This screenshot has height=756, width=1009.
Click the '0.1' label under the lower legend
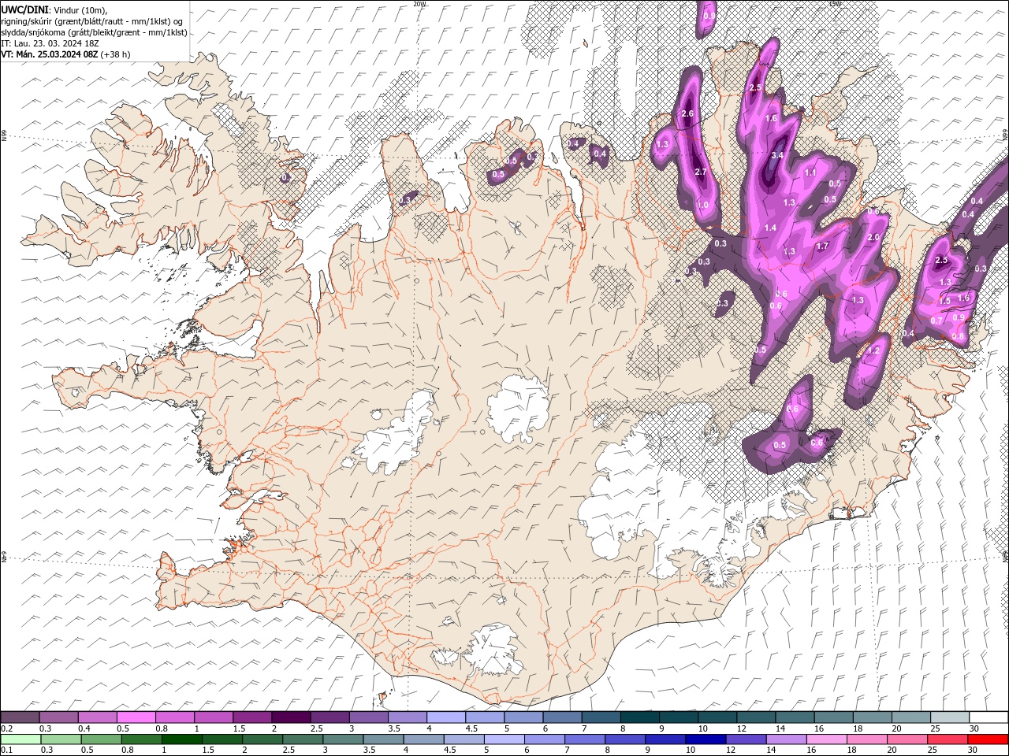point(6,750)
